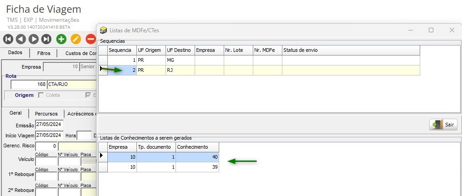This screenshot has height=196, width=462.
Task: Go to next record arrow button
Action: pyautogui.click(x=34, y=39)
